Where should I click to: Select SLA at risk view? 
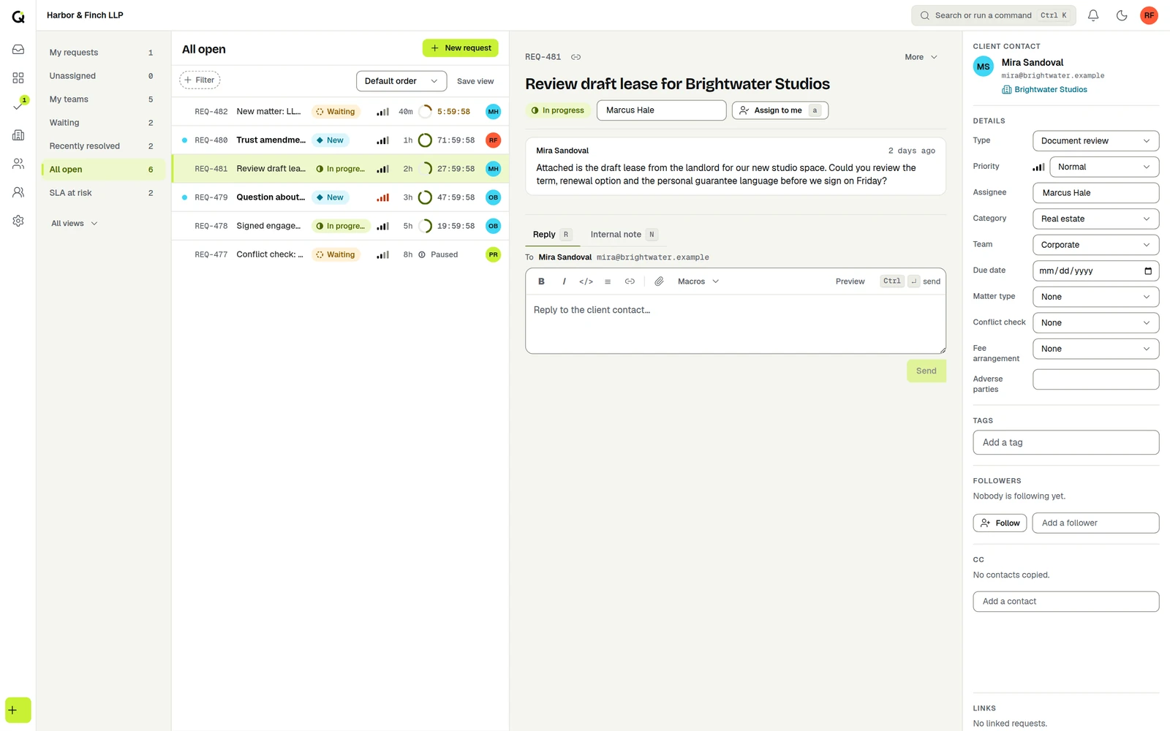pyautogui.click(x=102, y=193)
